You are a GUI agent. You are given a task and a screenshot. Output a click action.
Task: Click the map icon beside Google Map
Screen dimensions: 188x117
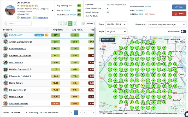coord(35,17)
